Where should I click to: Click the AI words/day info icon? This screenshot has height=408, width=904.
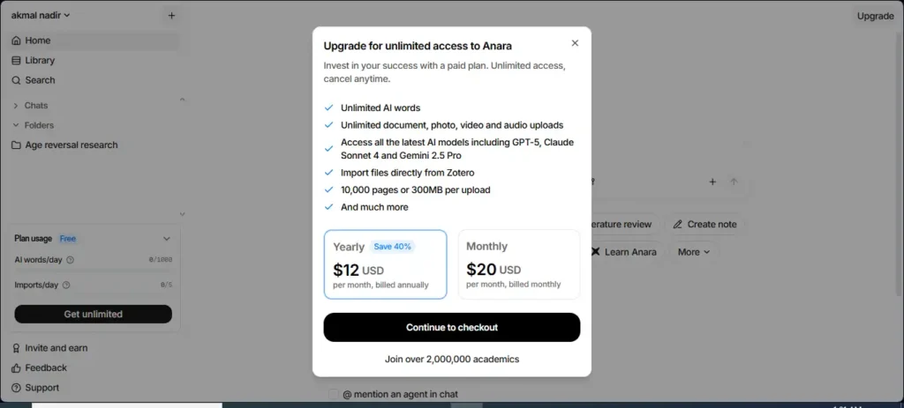coord(70,260)
